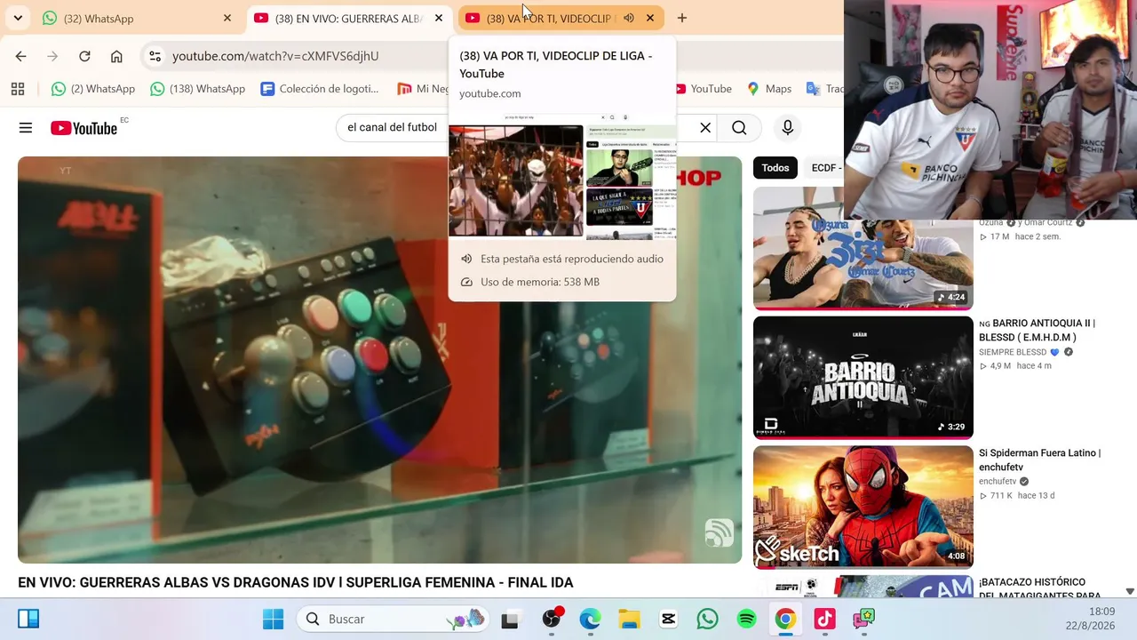1137x640 pixels.
Task: Open the BATACAZO HISTÓRICO video title
Action: pos(1040,588)
